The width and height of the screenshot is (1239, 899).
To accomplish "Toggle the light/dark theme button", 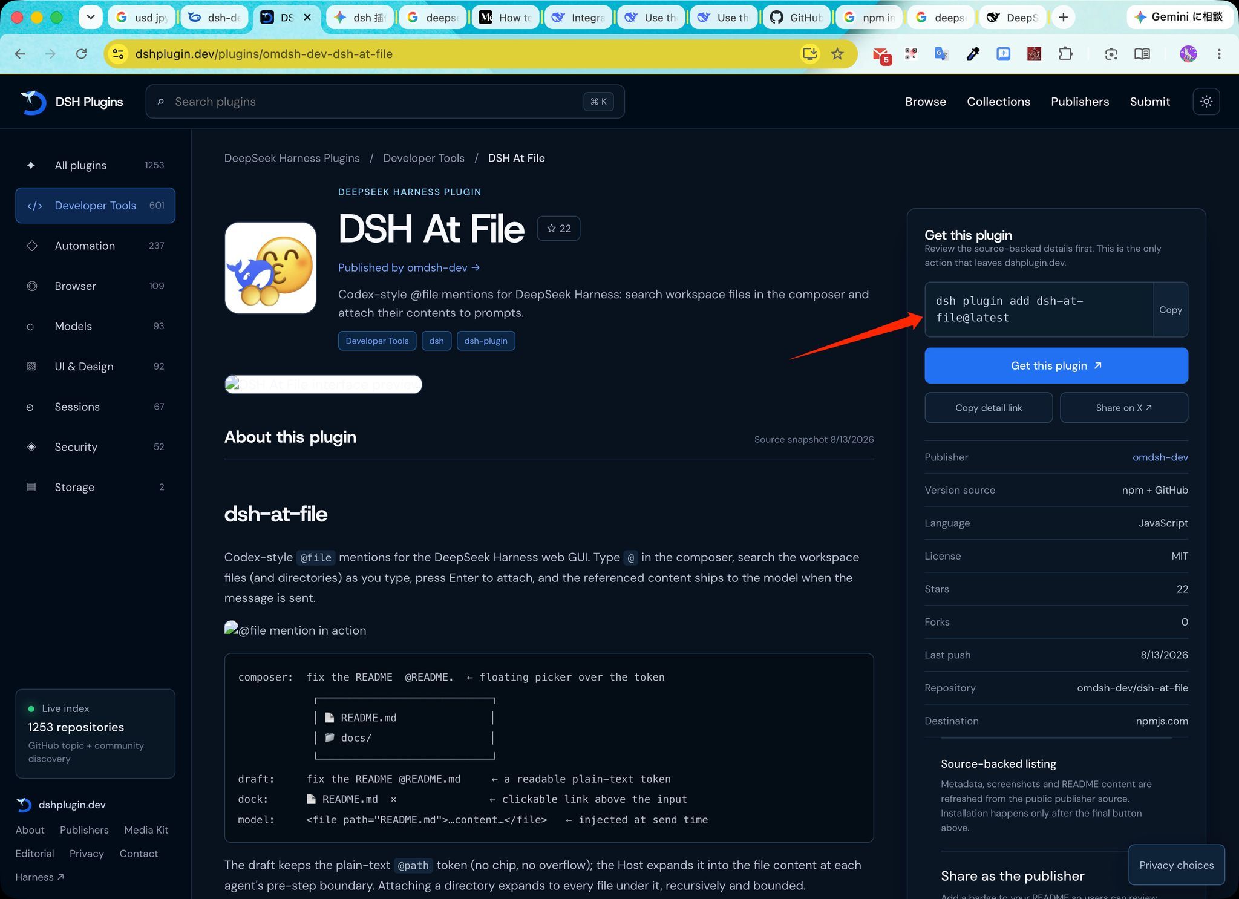I will click(x=1206, y=102).
